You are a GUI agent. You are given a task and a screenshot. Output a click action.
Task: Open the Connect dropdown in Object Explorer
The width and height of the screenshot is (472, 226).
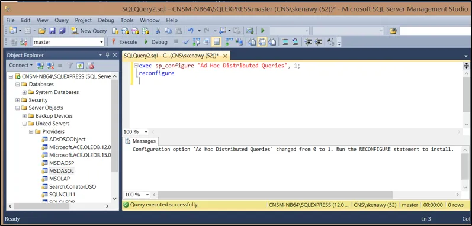pos(21,65)
